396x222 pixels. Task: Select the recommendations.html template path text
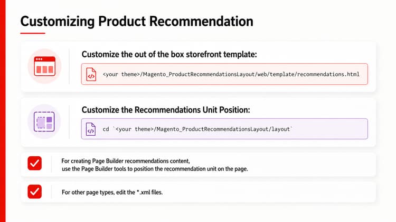pyautogui.click(x=231, y=74)
